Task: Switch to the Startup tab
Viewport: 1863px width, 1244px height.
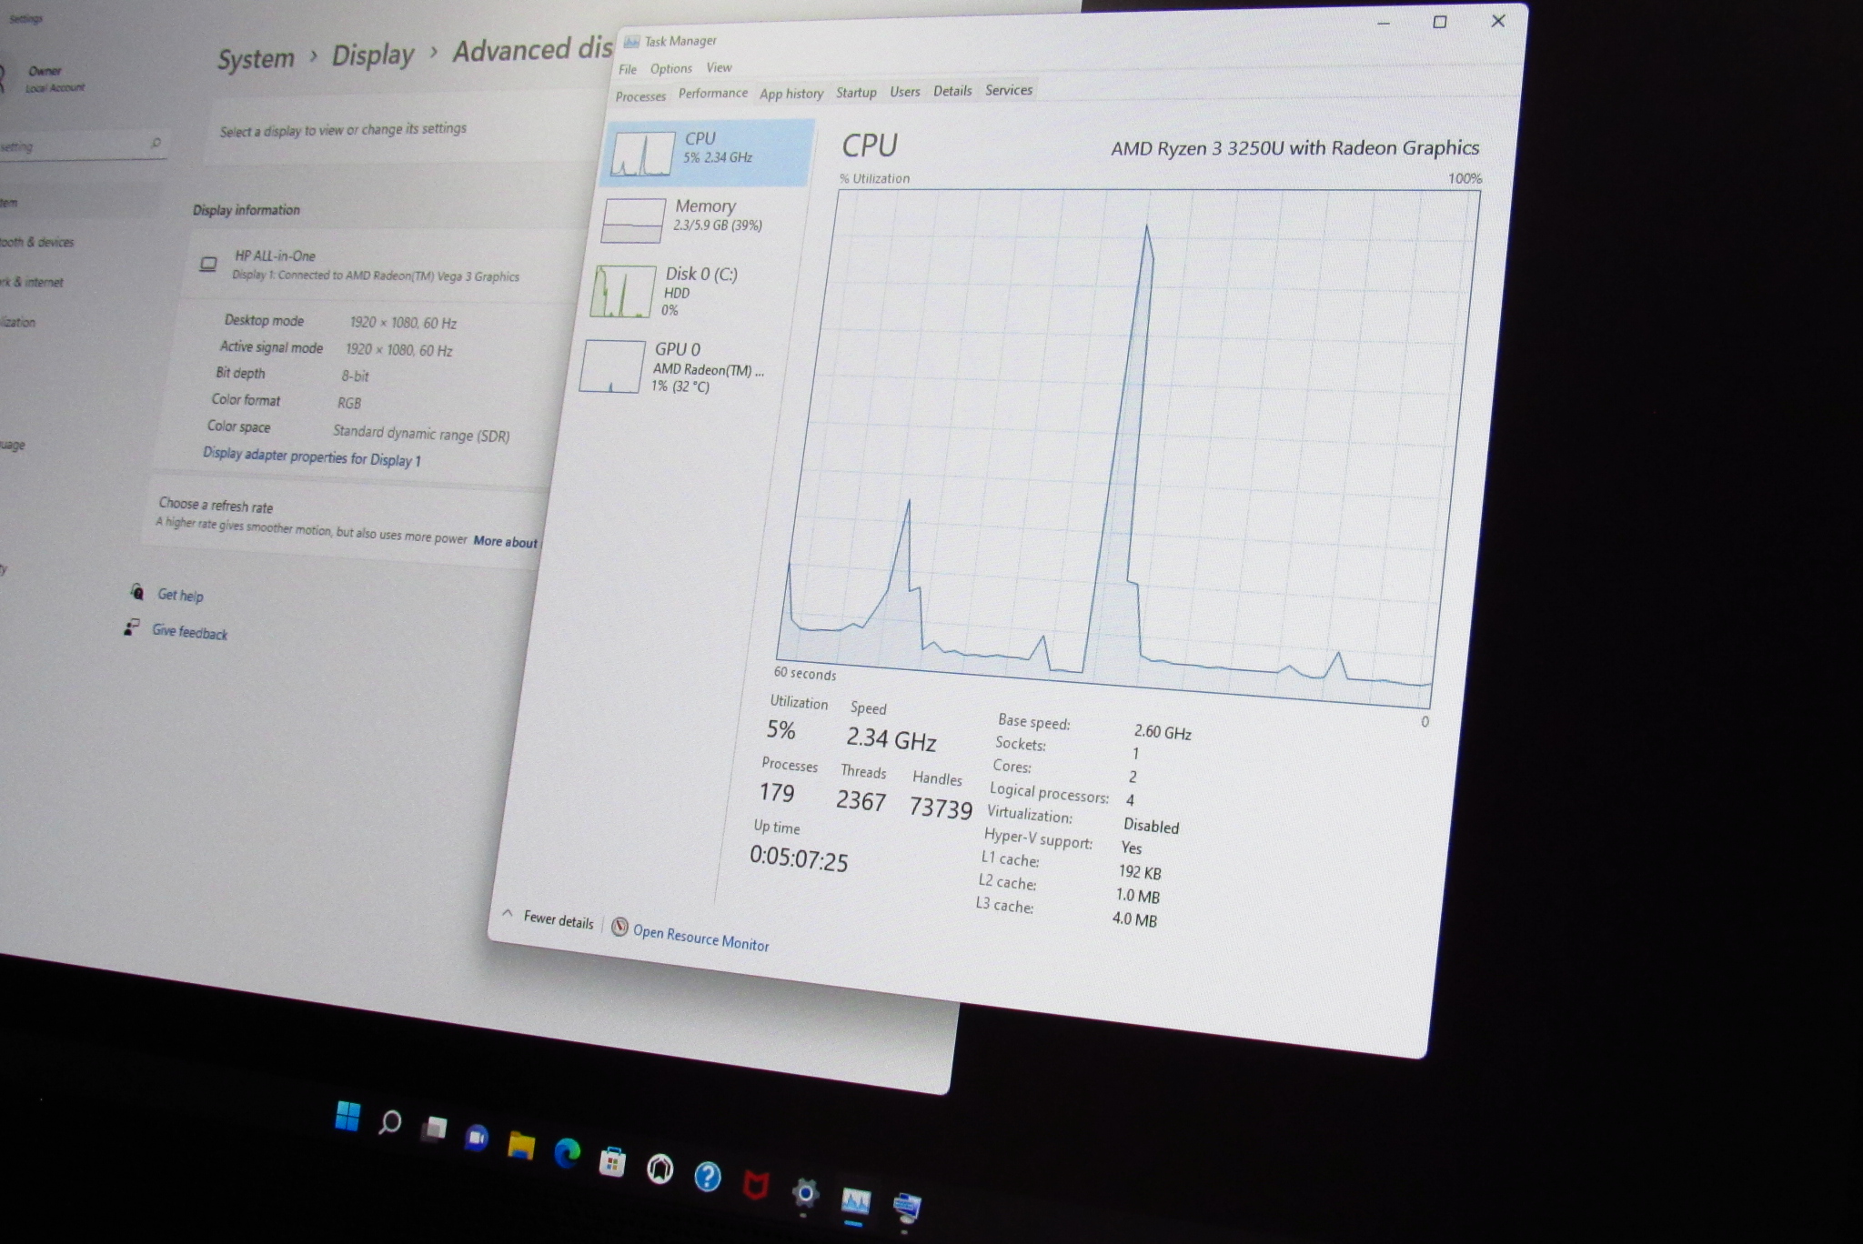Action: 856,93
